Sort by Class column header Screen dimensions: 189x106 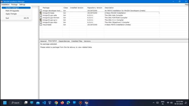coord(66,8)
